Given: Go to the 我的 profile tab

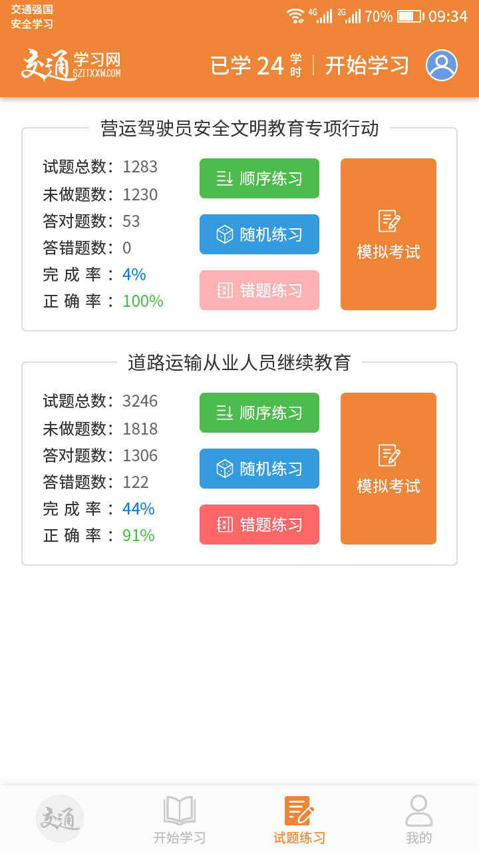Looking at the screenshot, I should tap(419, 820).
